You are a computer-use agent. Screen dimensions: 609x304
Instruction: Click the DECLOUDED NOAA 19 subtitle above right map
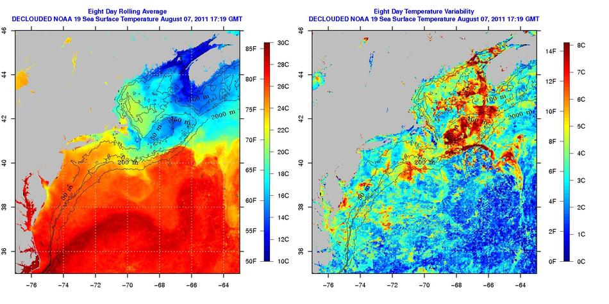(424, 19)
